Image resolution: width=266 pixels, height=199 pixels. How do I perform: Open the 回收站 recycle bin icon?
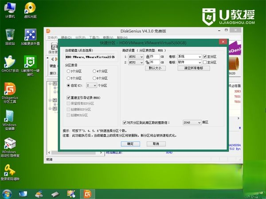click(x=10, y=37)
